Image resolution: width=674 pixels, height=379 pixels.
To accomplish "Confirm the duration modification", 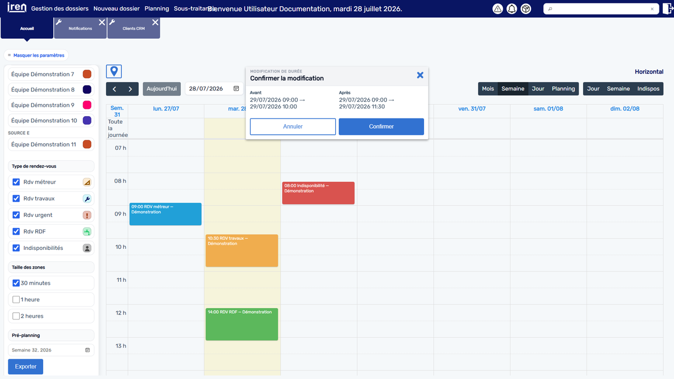I will click(x=381, y=126).
